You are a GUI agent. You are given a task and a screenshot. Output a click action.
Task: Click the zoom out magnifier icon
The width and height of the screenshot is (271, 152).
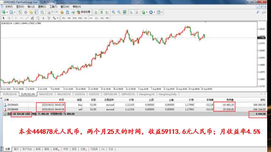(119, 12)
